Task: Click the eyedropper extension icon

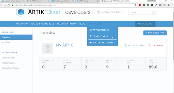Action: 156,5
